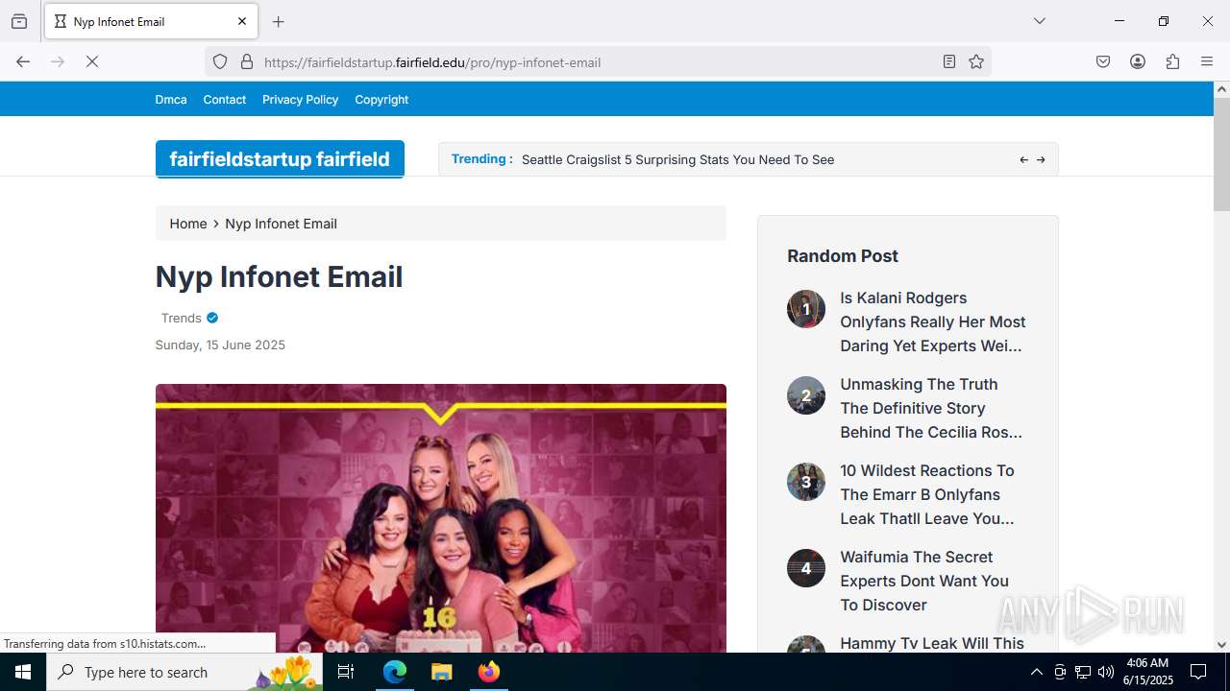Click the taskbar search box
The height and width of the screenshot is (691, 1230).
tap(184, 672)
